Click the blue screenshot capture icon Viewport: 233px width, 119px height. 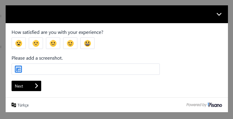(x=19, y=69)
